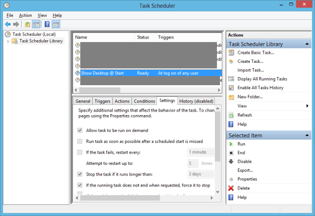The width and height of the screenshot is (315, 216).
Task: Open the View submenu arrow
Action: 307,106
